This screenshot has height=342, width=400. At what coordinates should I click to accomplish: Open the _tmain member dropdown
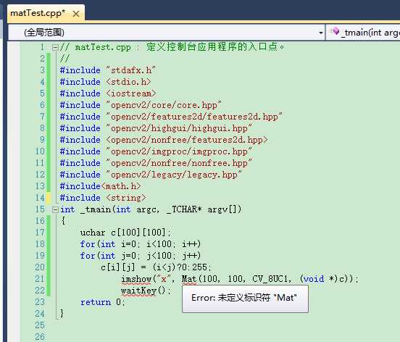(x=363, y=33)
